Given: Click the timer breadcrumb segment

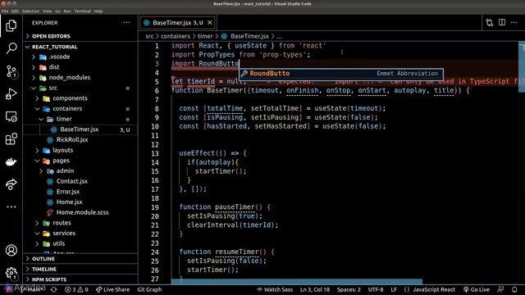Looking at the screenshot, I should point(205,36).
